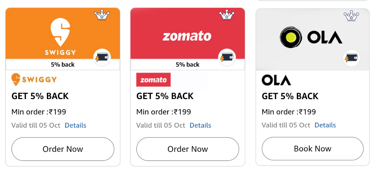
Task: Click the wallet cashback icon on Ola banner
Action: click(351, 58)
